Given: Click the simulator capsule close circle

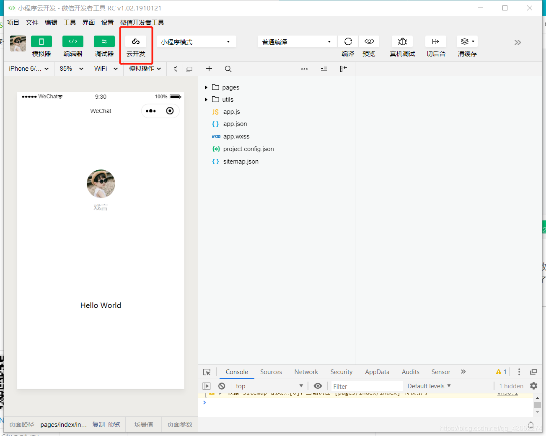Looking at the screenshot, I should tap(170, 111).
